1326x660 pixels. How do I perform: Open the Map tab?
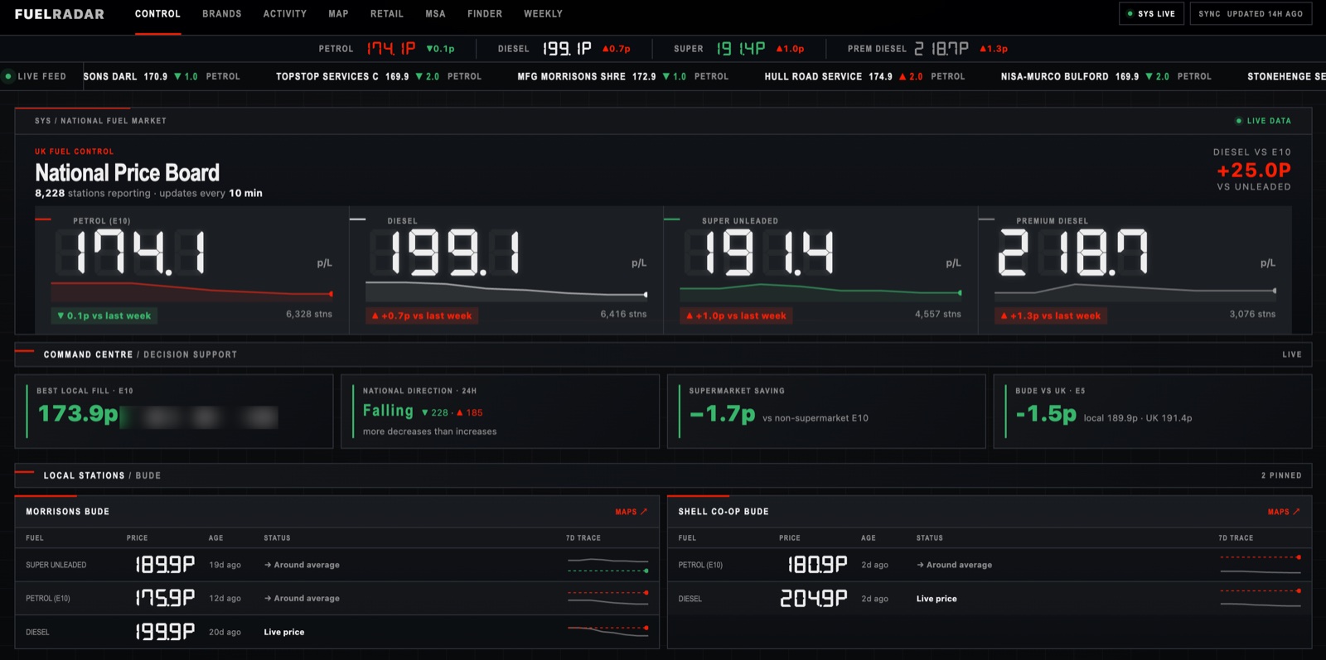pos(338,14)
